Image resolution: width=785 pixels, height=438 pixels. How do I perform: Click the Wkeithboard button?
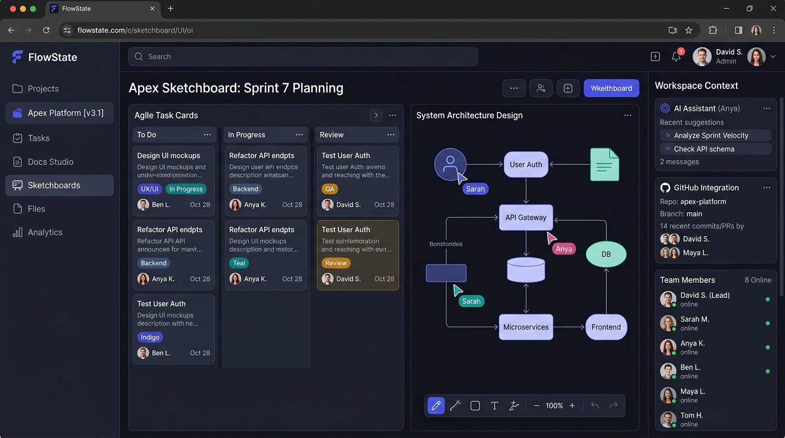coord(612,88)
